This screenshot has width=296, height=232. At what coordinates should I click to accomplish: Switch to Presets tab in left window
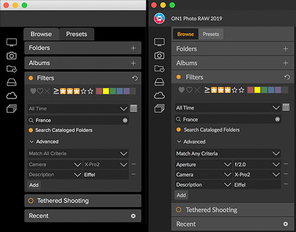coord(76,34)
